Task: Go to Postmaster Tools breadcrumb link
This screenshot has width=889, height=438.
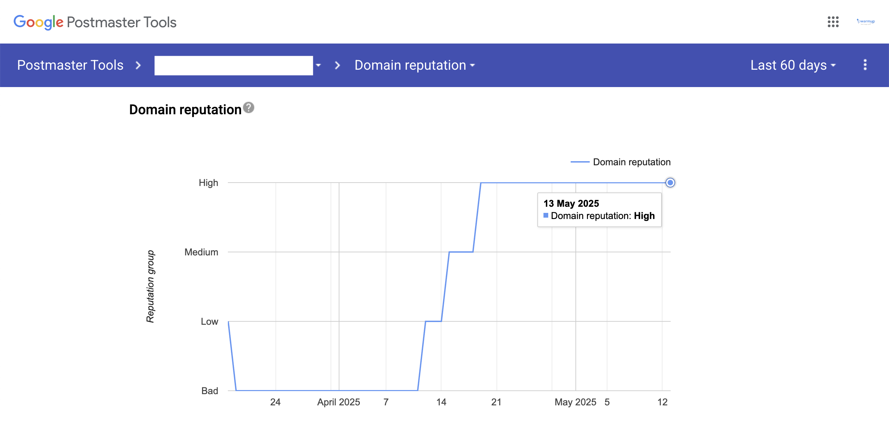Action: (70, 65)
